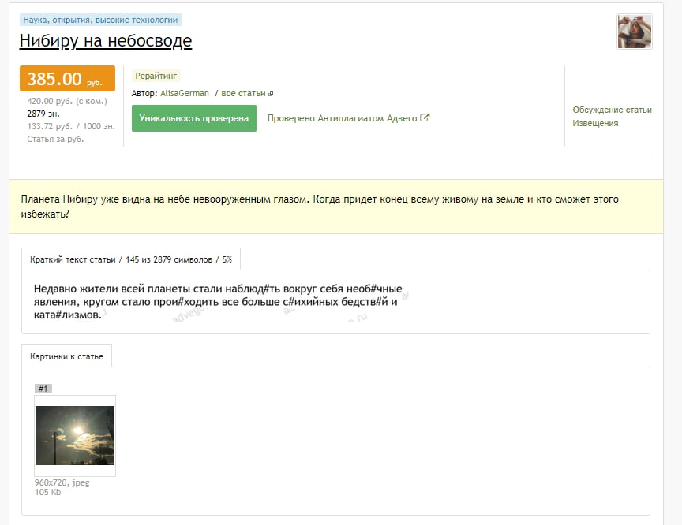Select the 'Картинки к статье' tab

[66, 356]
